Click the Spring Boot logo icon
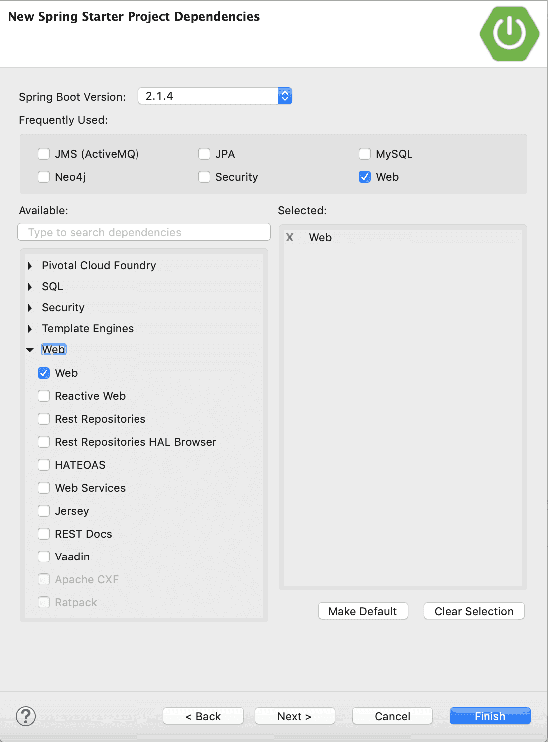This screenshot has height=742, width=548. pos(509,33)
